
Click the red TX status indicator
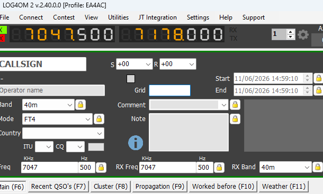[x=2, y=38]
